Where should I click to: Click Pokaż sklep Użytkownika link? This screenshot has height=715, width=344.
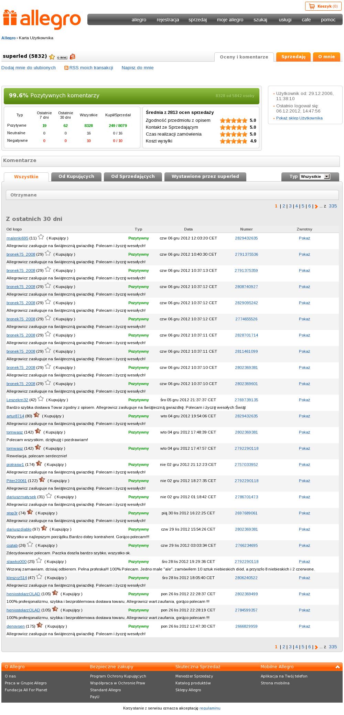299,118
